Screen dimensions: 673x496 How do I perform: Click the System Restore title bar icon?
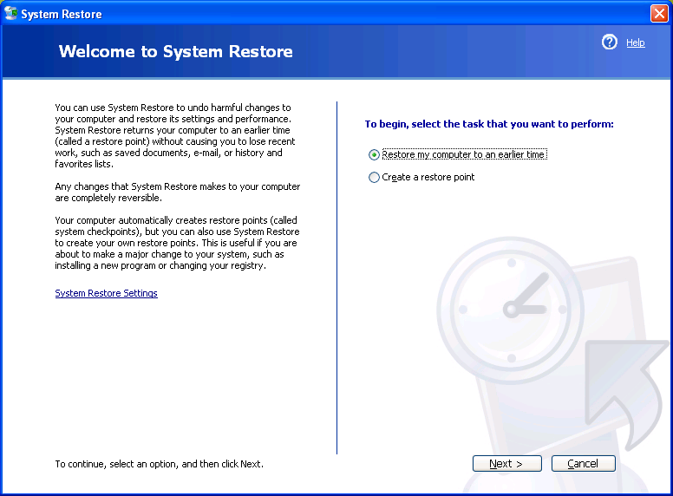(10, 13)
